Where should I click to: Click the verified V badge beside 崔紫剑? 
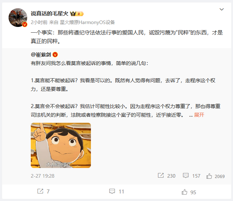click(x=55, y=55)
